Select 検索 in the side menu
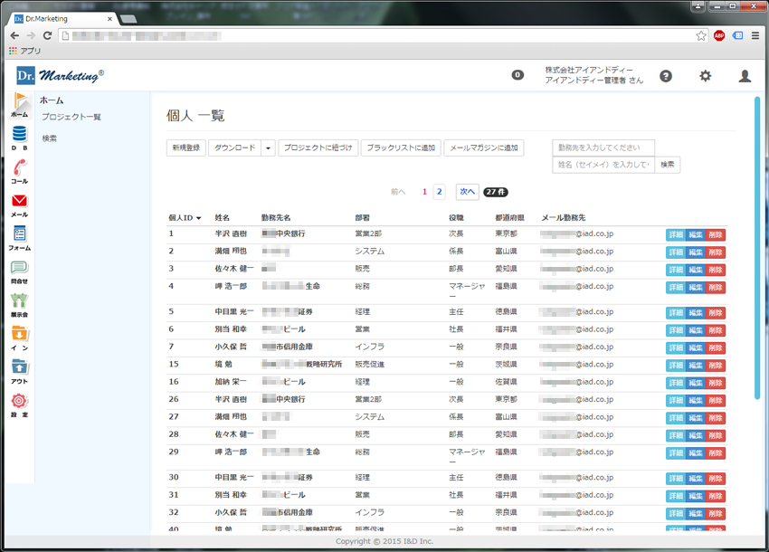 [50, 138]
